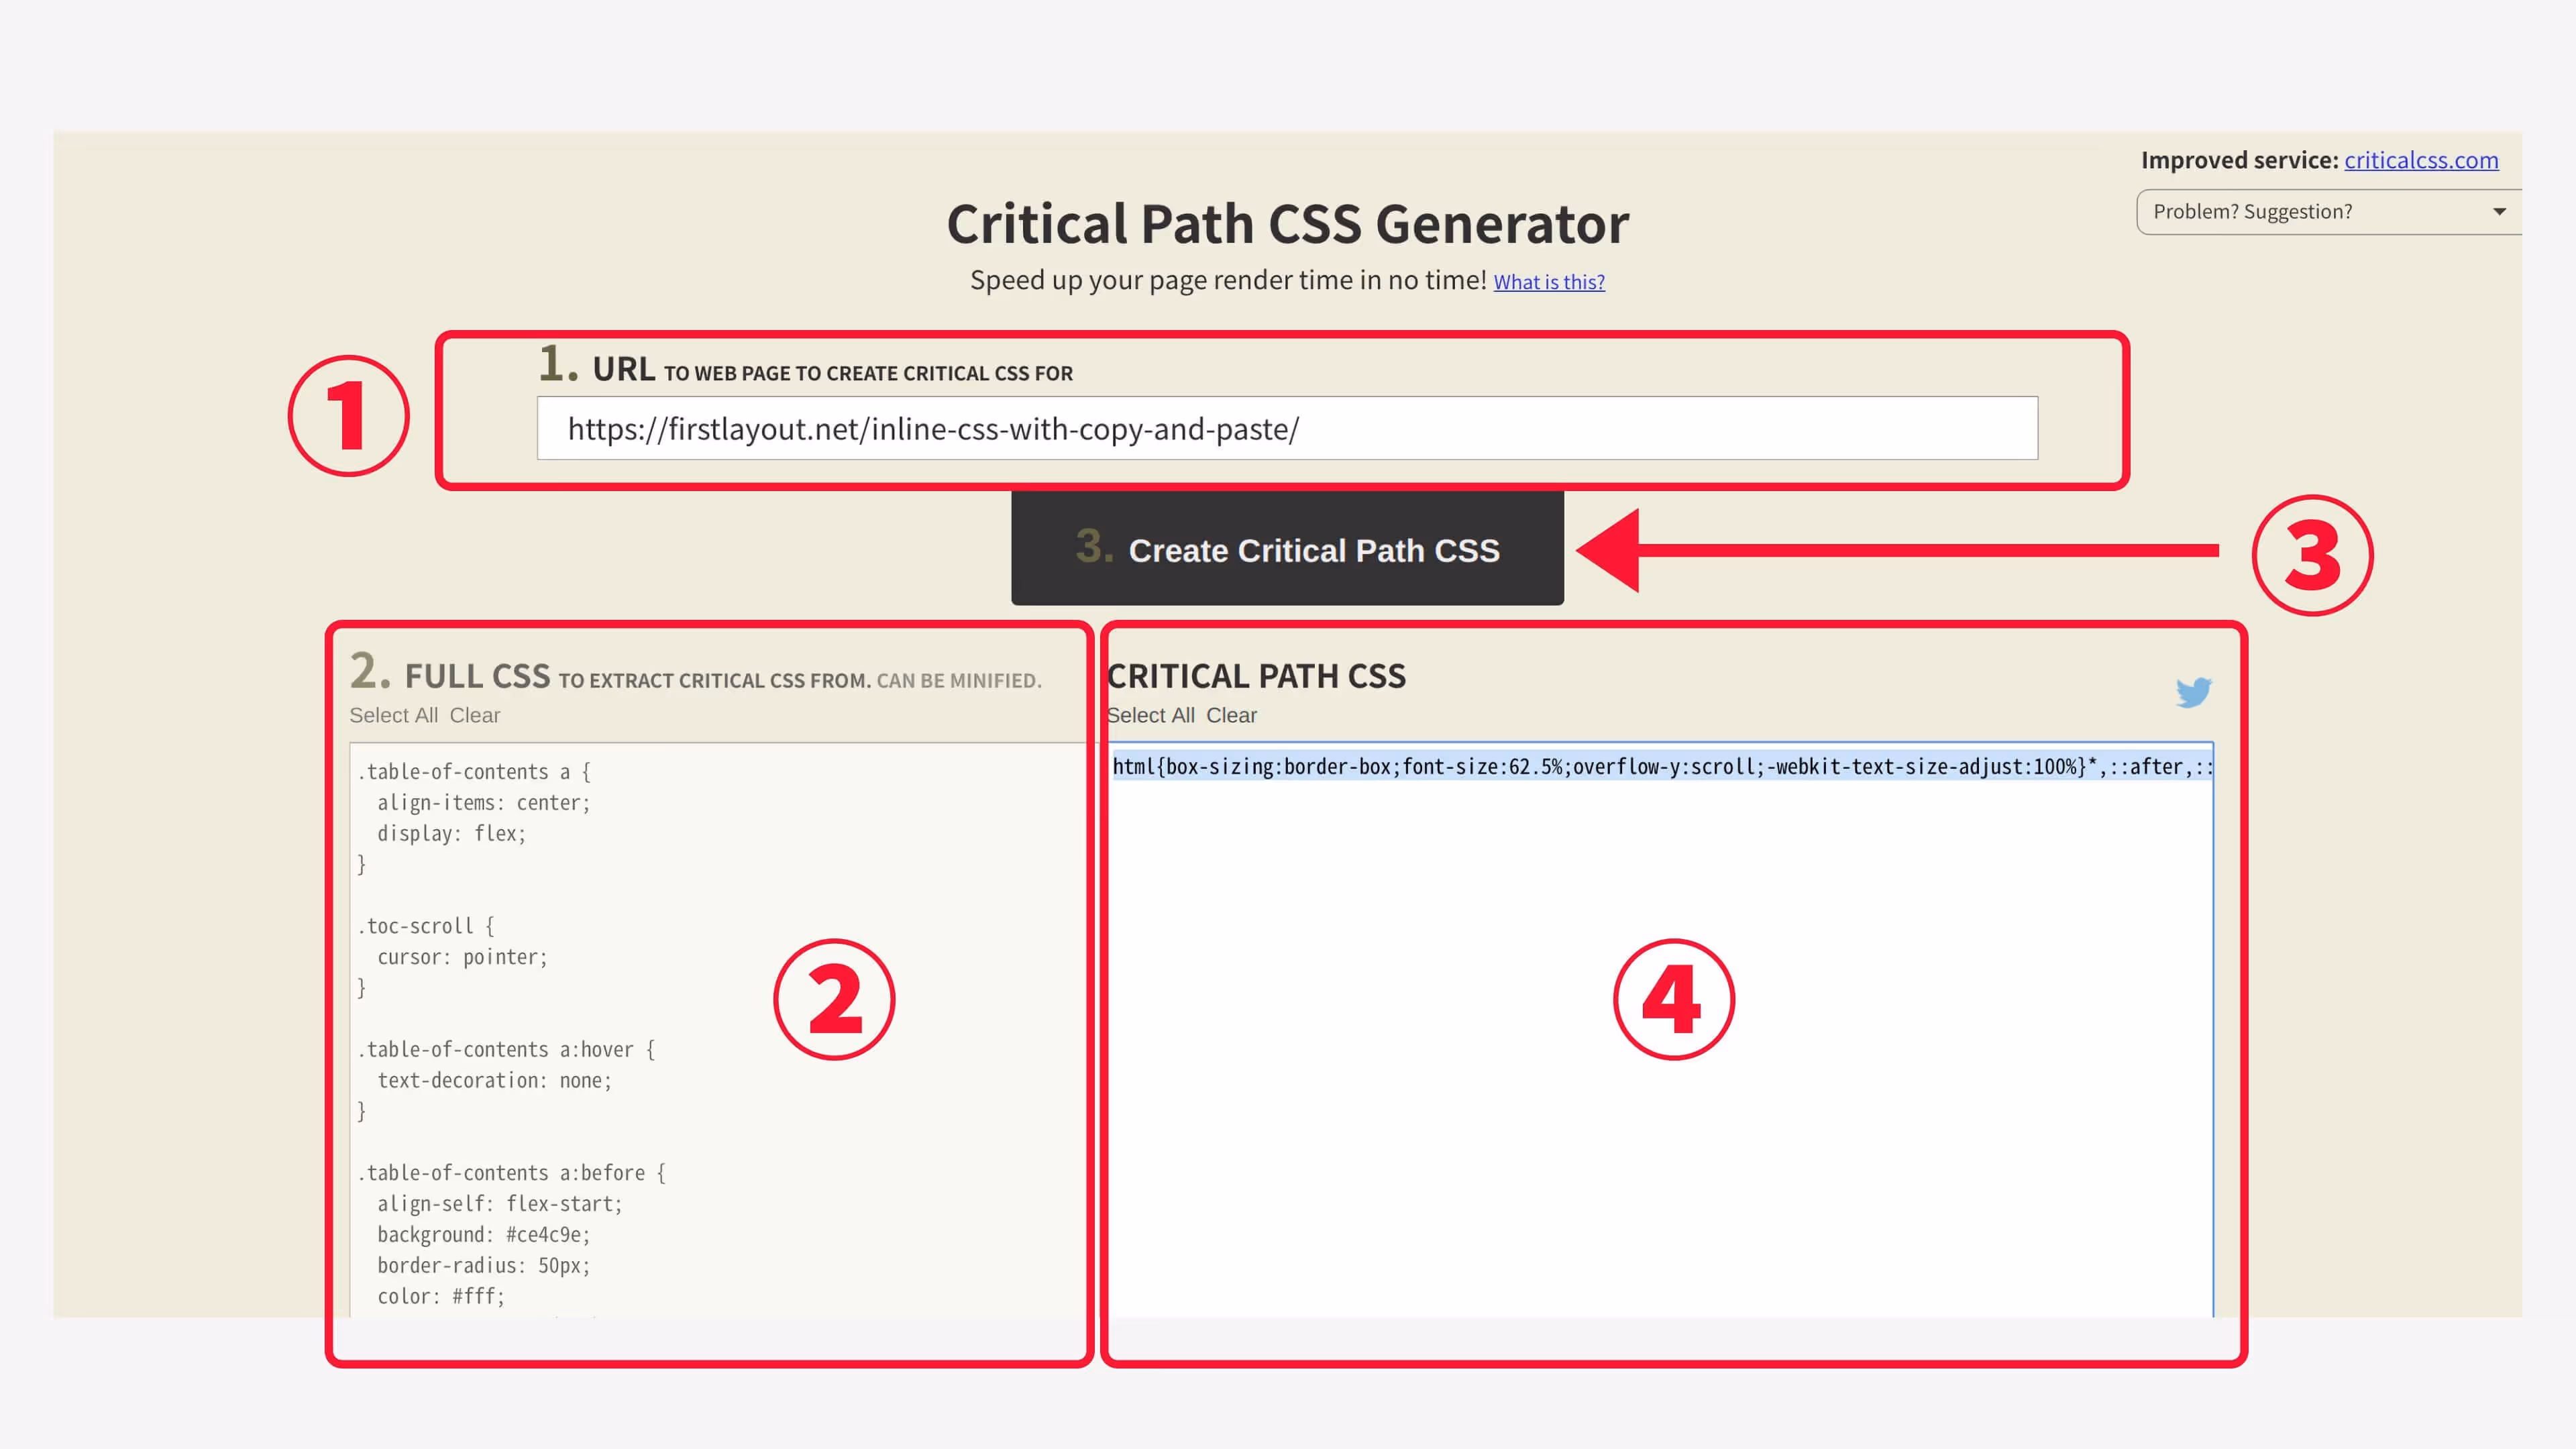Click the red circled number 4 marker
This screenshot has height=1449, width=2576.
click(1673, 999)
